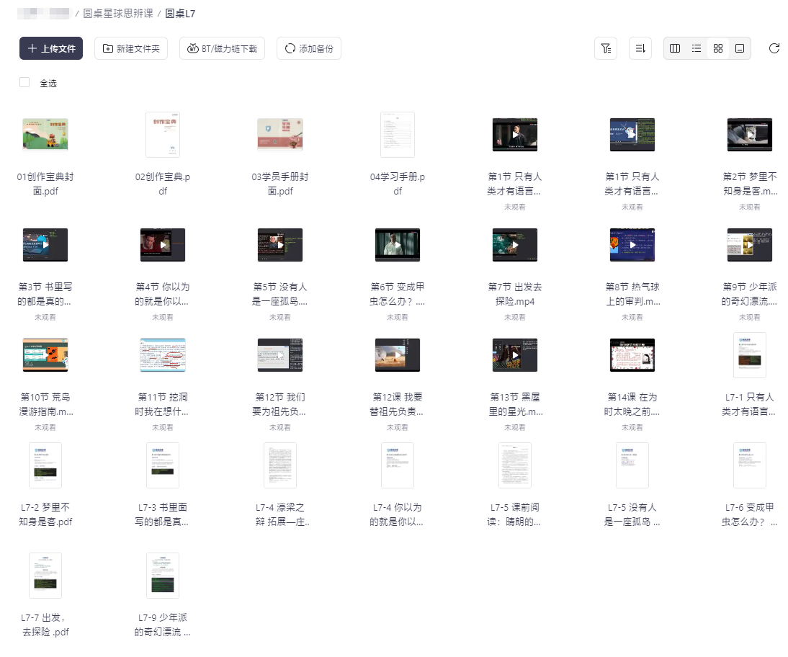Open the 04学习手册.pdf document
The height and width of the screenshot is (657, 788).
tap(398, 135)
